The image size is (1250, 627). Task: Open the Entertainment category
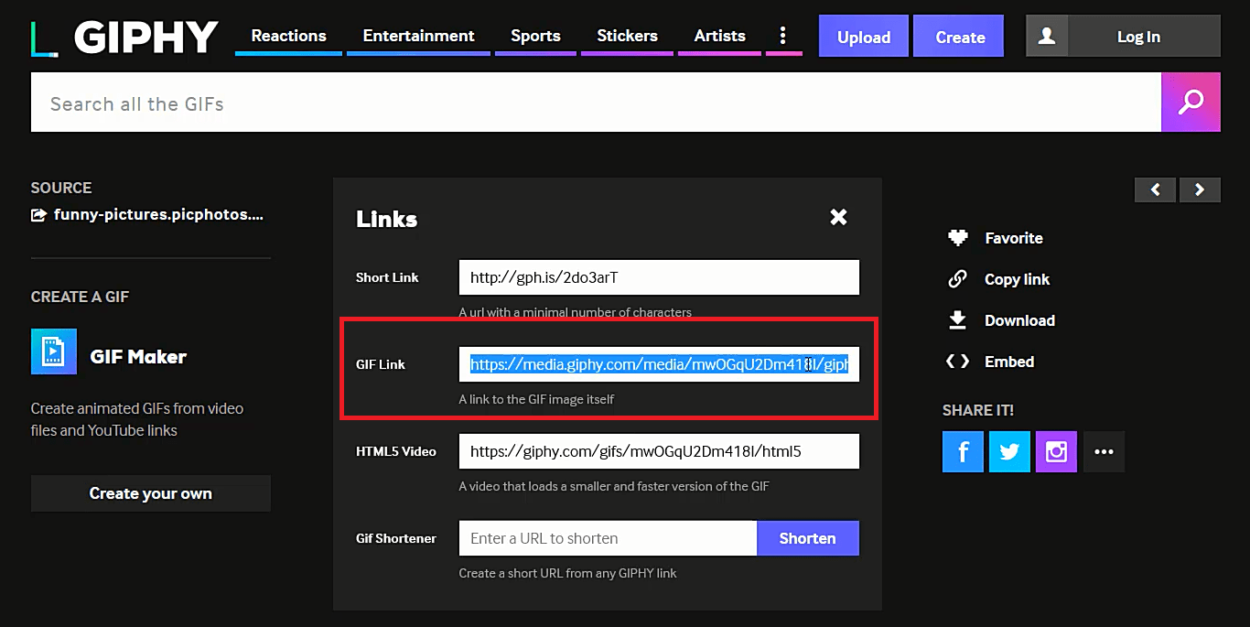tap(418, 36)
